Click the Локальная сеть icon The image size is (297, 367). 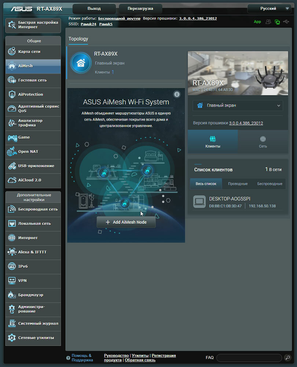click(12, 224)
